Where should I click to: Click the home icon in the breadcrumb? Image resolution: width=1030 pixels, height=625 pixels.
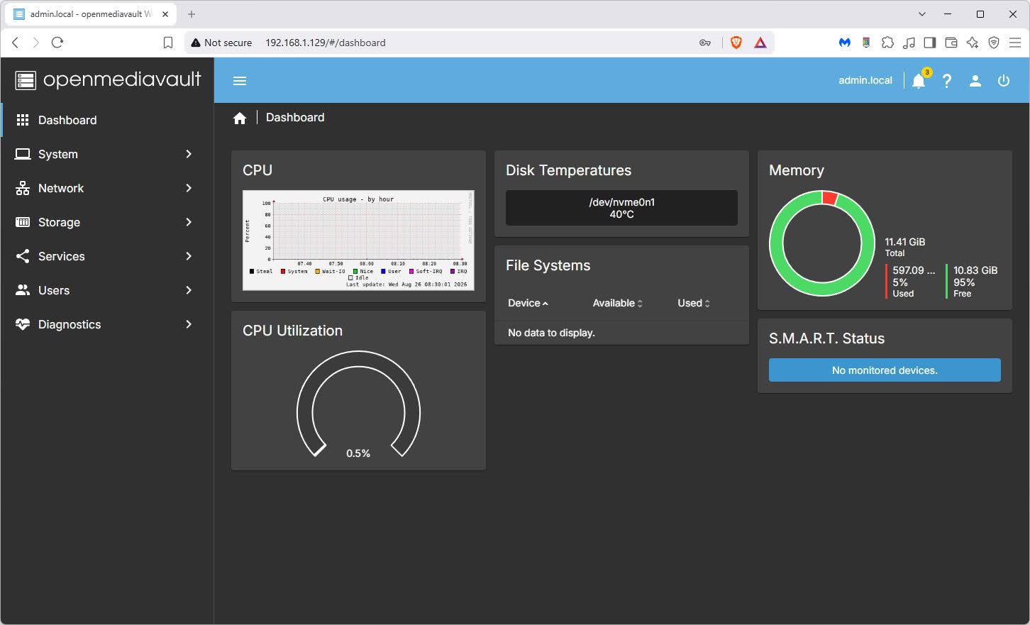tap(240, 118)
